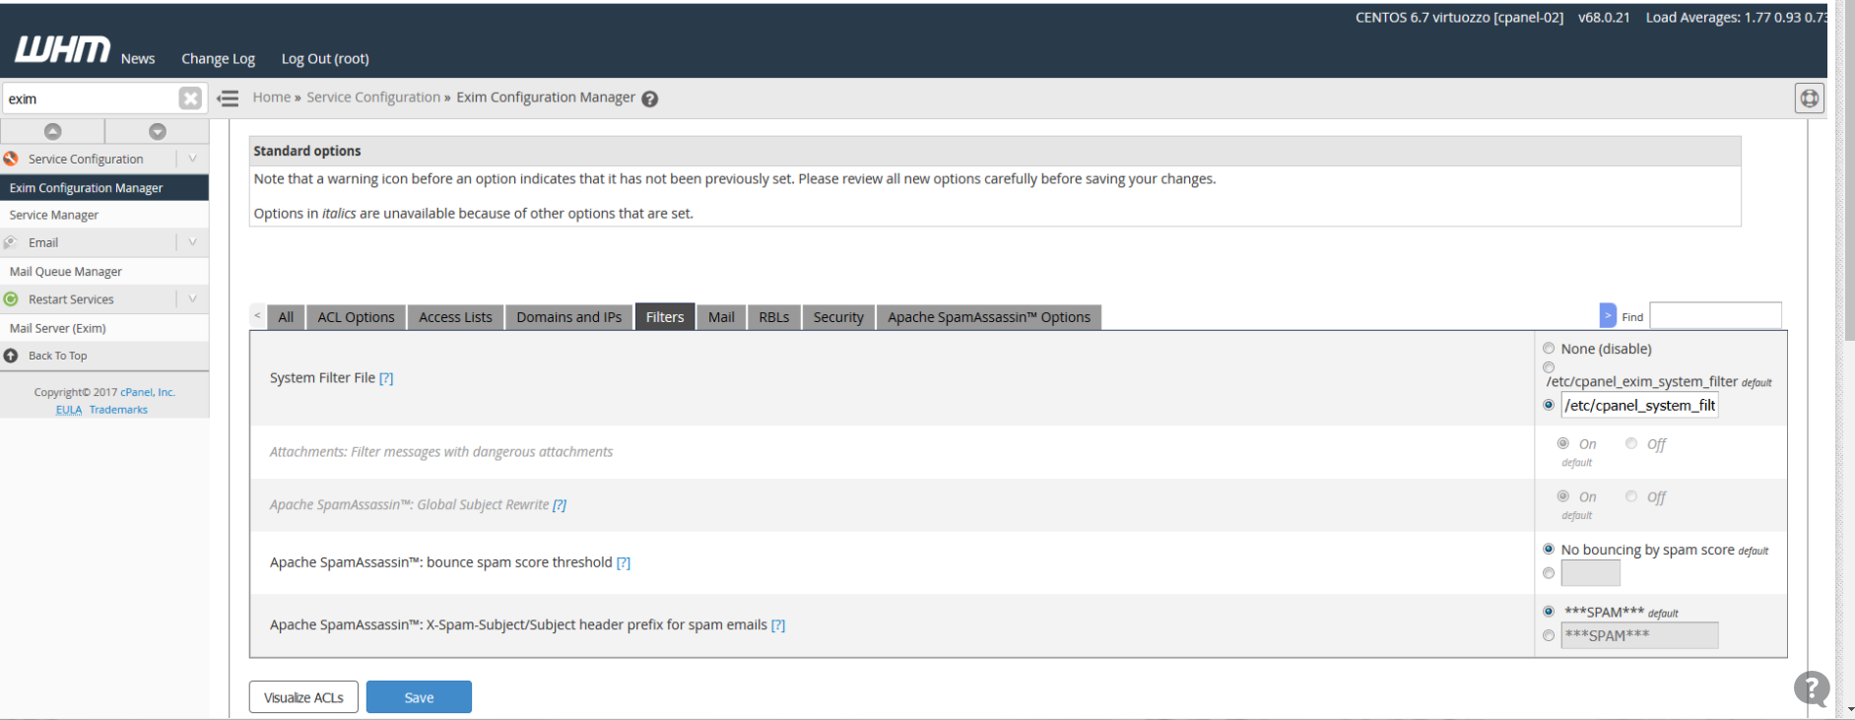Collapse the Email sidebar section
The width and height of the screenshot is (1855, 720).
pyautogui.click(x=192, y=242)
